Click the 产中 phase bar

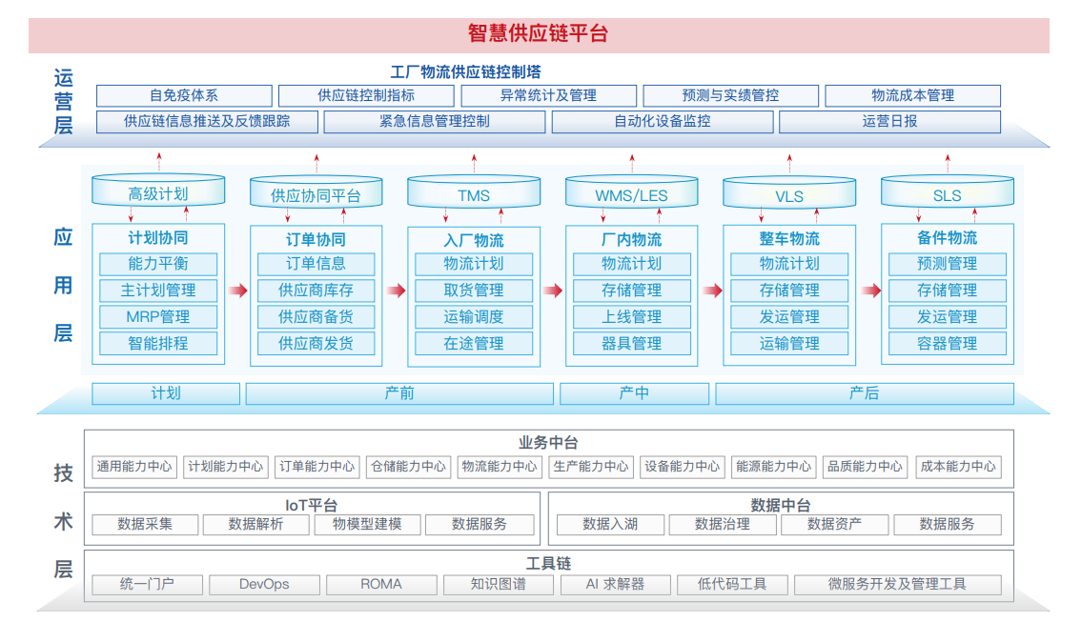point(634,393)
